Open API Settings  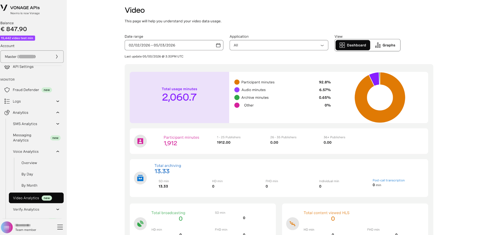click(23, 67)
